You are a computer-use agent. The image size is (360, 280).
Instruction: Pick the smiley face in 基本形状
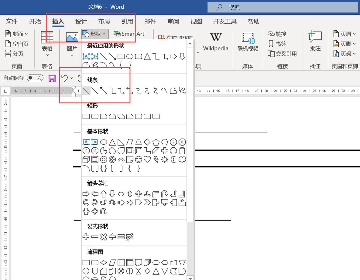tap(138, 159)
